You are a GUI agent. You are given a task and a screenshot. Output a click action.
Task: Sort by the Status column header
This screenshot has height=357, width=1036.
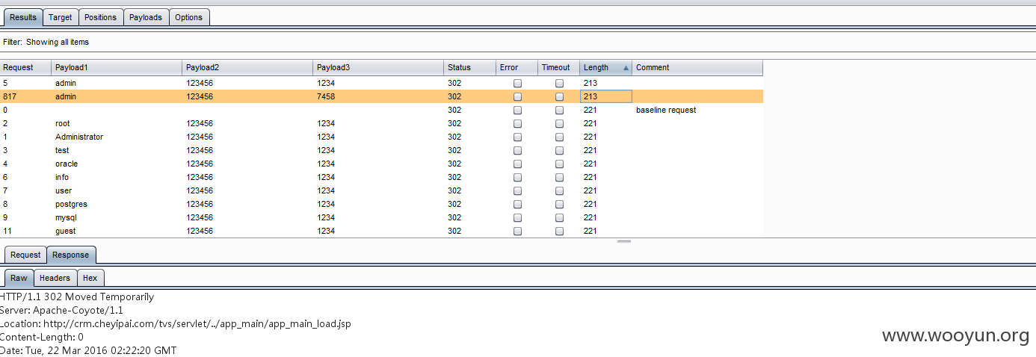point(469,67)
